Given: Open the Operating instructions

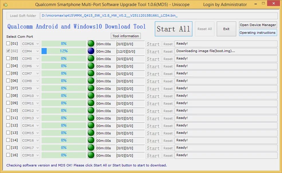Looking at the screenshot, I should coord(258,33).
